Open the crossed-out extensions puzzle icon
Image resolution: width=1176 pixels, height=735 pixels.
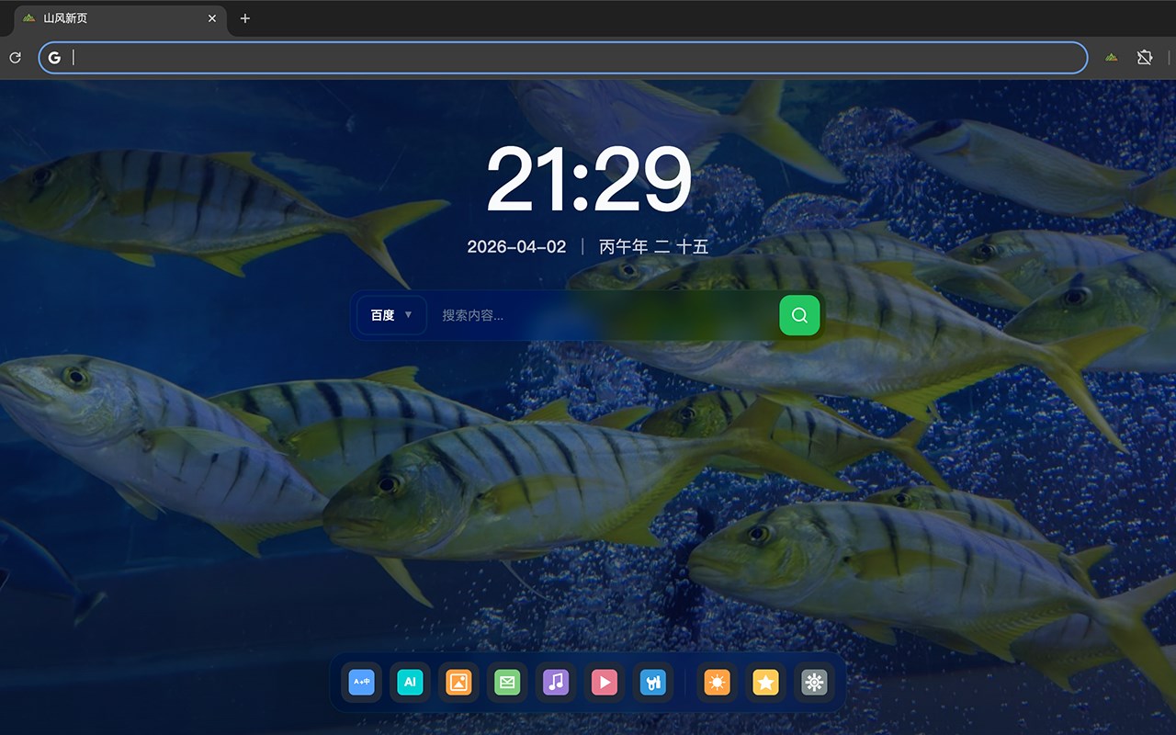click(x=1145, y=58)
